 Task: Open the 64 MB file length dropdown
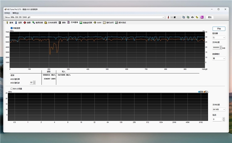coord(219,109)
